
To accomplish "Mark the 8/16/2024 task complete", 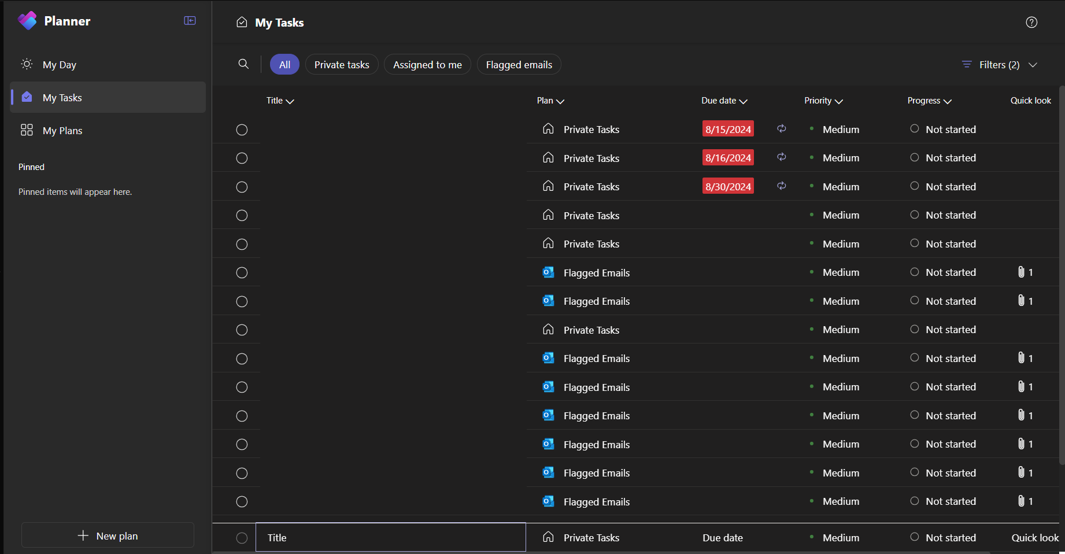I will (x=242, y=158).
